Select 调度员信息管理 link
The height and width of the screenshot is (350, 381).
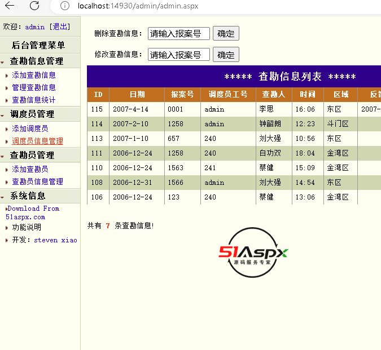pyautogui.click(x=37, y=141)
